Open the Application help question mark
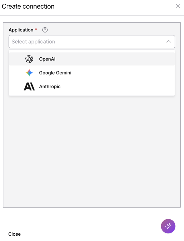 (x=45, y=30)
